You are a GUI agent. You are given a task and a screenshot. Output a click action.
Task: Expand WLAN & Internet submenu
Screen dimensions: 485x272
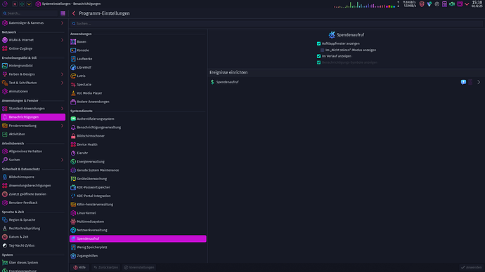coord(62,40)
